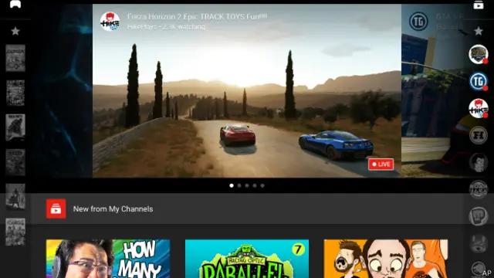The image size is (494, 278).
Task: Open the live TG channel in the right sidebar
Action: click(x=479, y=81)
